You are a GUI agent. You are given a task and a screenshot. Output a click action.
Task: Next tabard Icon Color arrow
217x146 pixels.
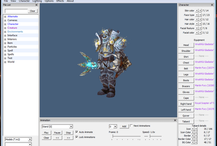click(x=196, y=132)
